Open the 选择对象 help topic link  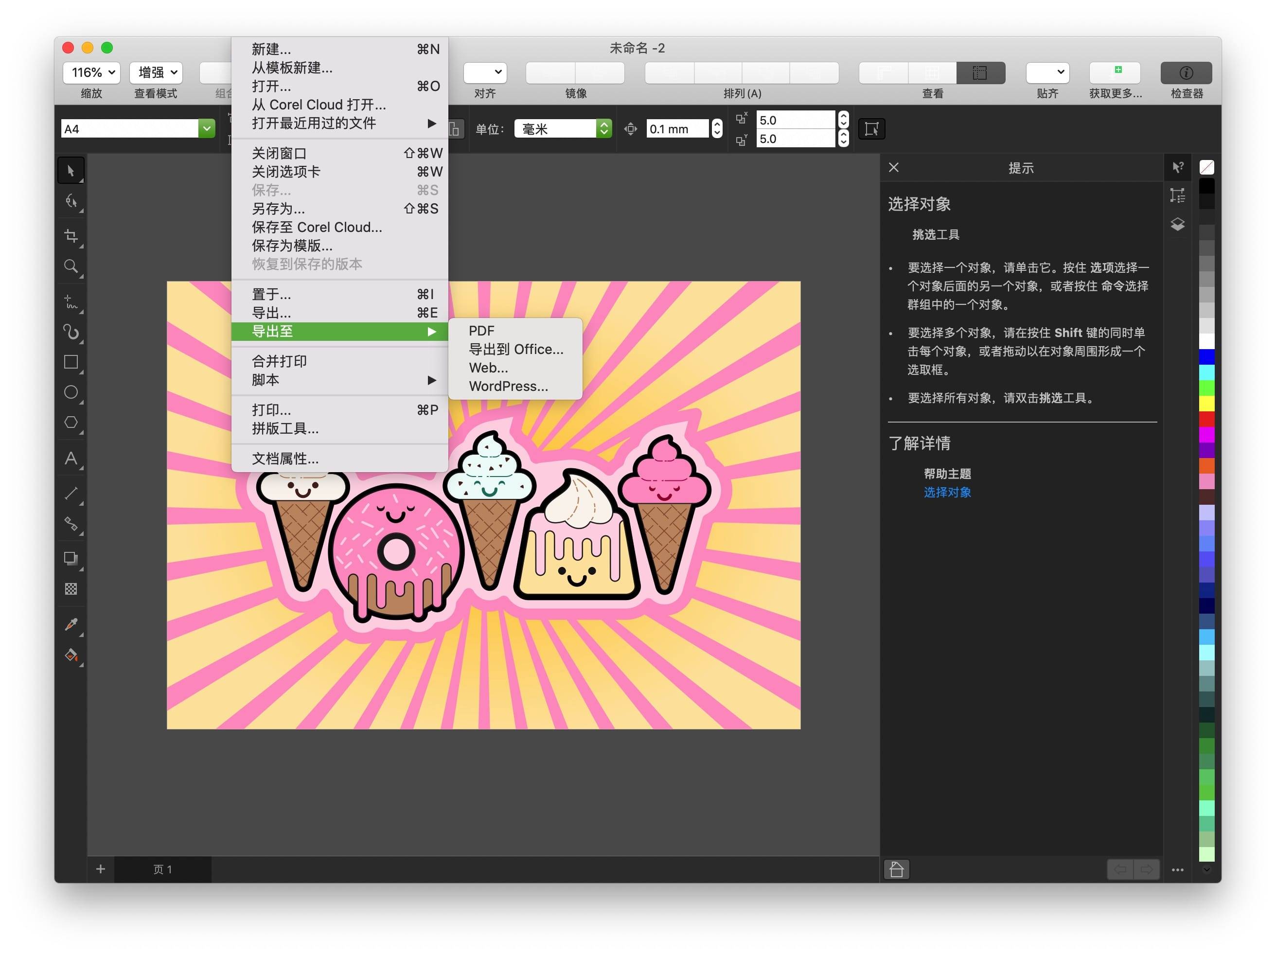point(947,493)
